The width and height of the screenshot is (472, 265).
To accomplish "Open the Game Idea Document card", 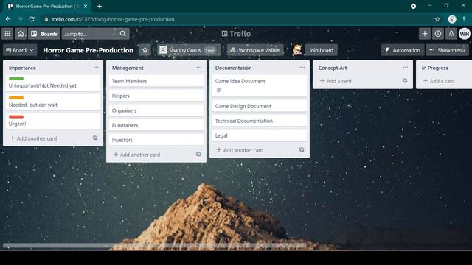I will 260,86.
